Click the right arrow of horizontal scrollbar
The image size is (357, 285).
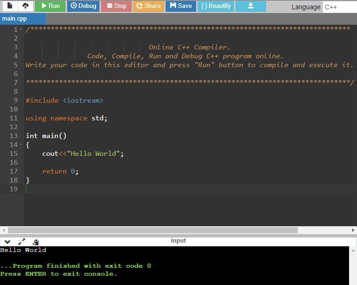pyautogui.click(x=353, y=230)
